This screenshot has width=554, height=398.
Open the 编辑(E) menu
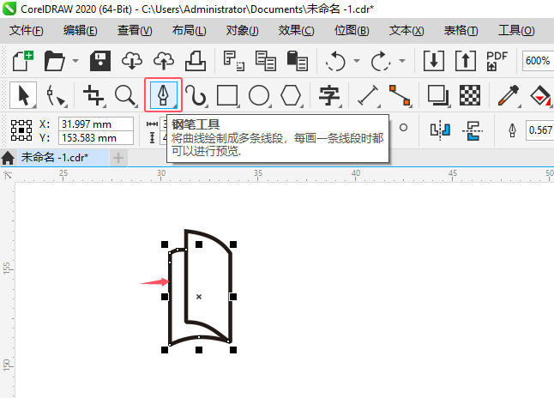(81, 30)
